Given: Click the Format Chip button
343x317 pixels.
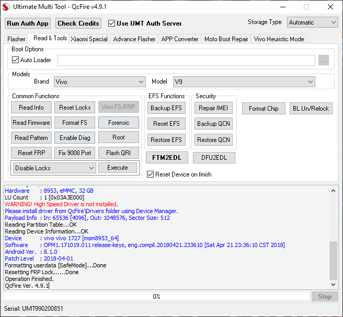Looking at the screenshot, I should coord(264,108).
